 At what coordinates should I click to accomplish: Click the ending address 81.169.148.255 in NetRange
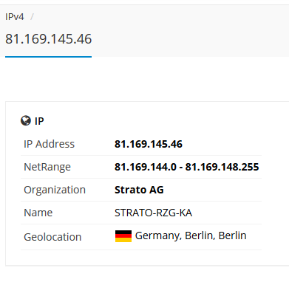(222, 167)
